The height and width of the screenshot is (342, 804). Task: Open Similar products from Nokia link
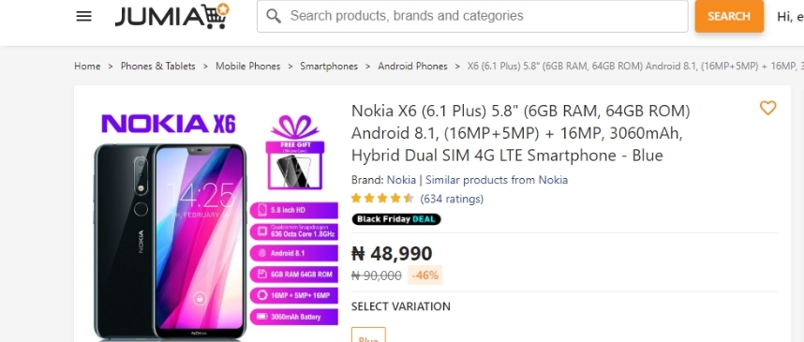pyautogui.click(x=497, y=180)
